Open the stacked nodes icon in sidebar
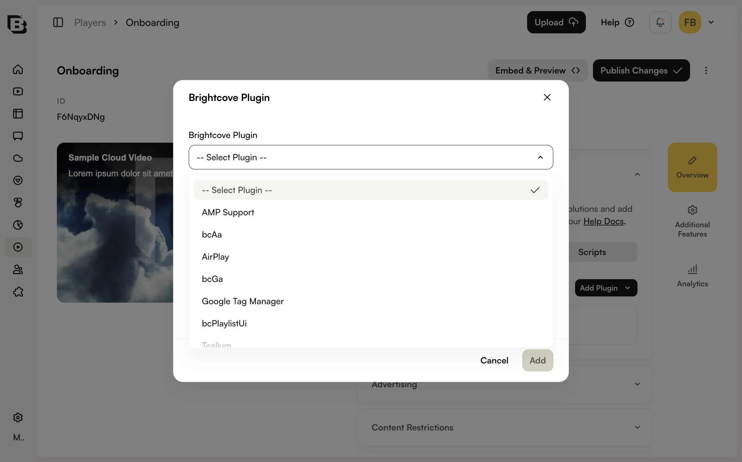 coord(18,203)
